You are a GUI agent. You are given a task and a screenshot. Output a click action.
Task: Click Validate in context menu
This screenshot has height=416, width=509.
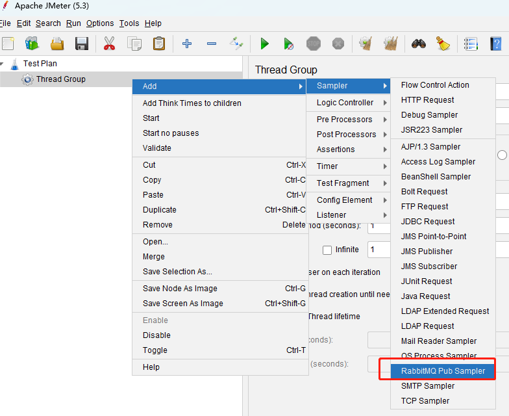219,148
